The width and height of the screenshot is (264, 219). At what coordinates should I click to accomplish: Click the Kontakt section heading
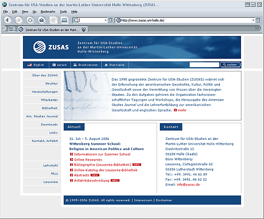(171, 127)
